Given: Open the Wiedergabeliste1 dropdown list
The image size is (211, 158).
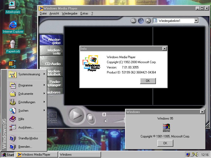Looking at the screenshot, I should (196, 21).
